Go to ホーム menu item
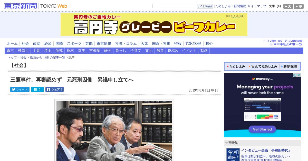Viewport: 308px width, 161px height. pyautogui.click(x=12, y=44)
